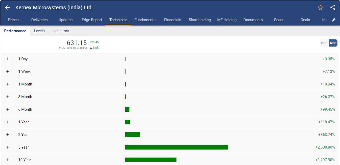
Task: Open the Updates tab
Action: [x=65, y=20]
